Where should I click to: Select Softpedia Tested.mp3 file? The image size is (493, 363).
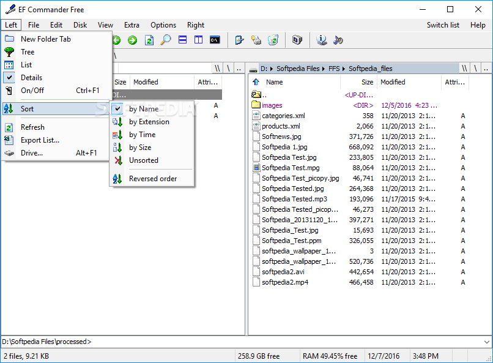click(295, 199)
